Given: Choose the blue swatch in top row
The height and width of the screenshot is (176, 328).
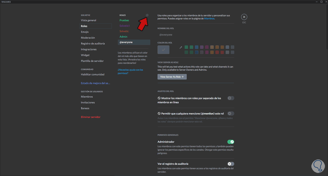Looking at the screenshot, I should pyautogui.click(x=197, y=47).
